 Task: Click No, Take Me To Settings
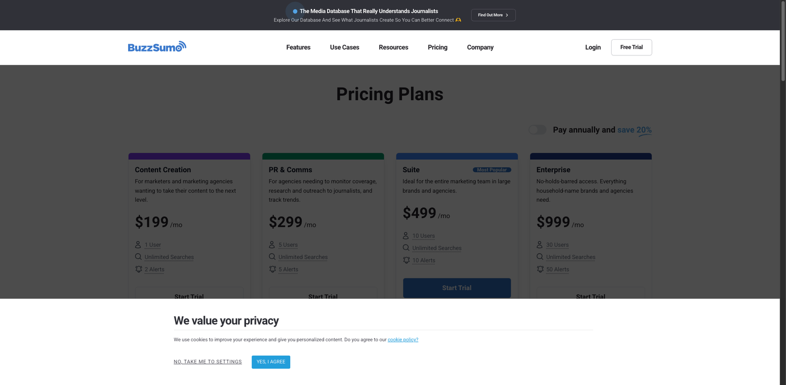(x=208, y=362)
